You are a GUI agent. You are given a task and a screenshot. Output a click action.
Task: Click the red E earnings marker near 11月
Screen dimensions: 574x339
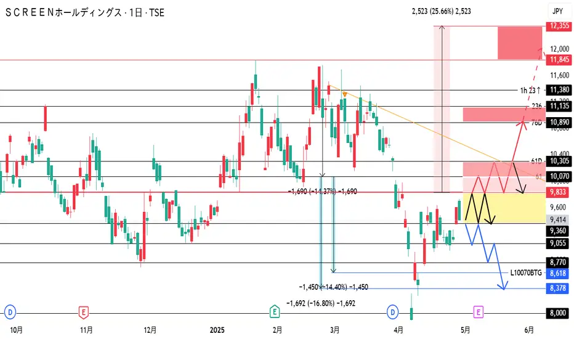click(84, 312)
